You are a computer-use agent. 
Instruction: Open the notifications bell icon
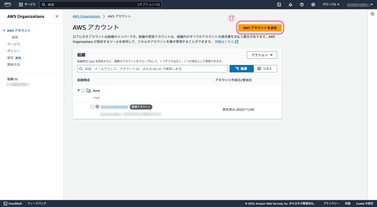290,4
